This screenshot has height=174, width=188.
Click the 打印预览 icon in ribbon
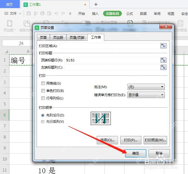[181, 23]
